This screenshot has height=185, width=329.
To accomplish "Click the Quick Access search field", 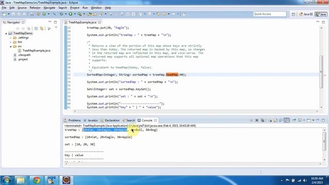I will click(269, 14).
